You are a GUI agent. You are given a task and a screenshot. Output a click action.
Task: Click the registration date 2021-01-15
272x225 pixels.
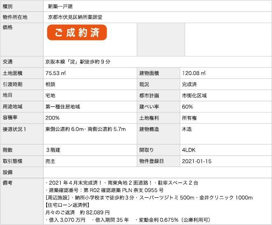197,162
